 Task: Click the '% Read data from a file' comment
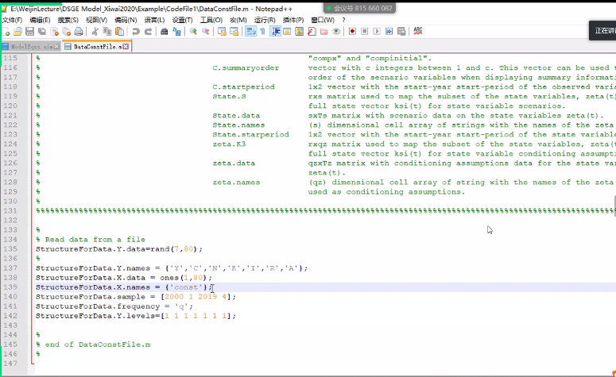[91, 240]
